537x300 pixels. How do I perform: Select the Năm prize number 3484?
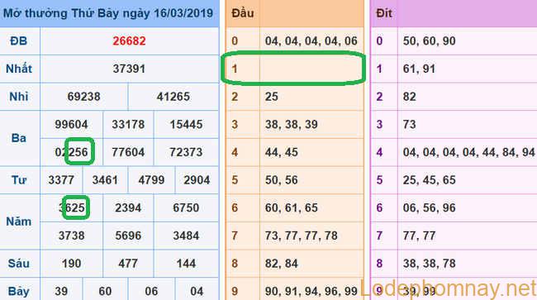[x=186, y=236]
